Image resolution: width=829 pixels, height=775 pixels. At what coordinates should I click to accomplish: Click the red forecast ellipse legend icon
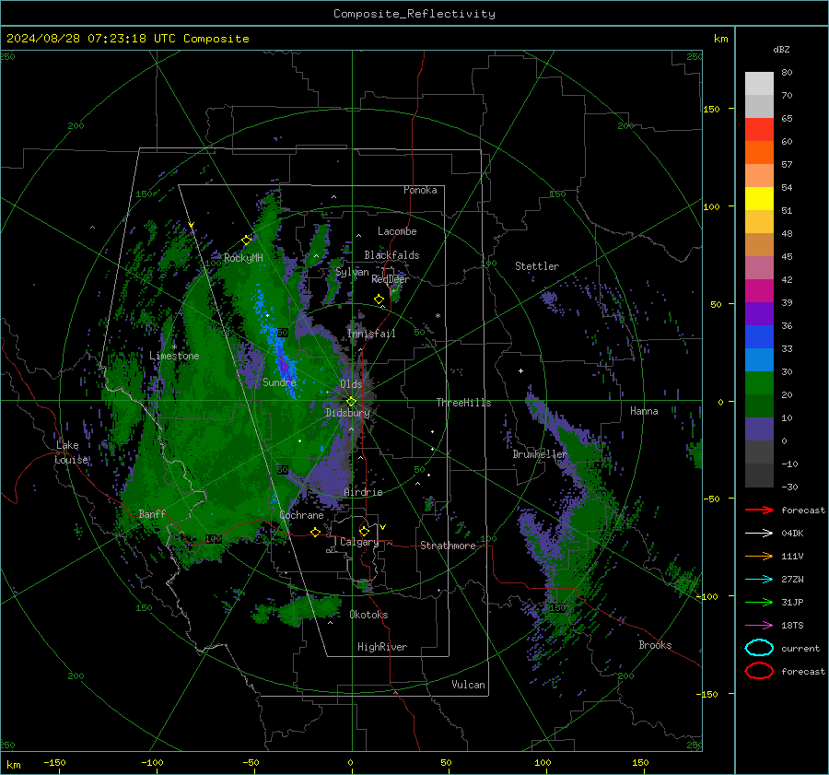759,671
